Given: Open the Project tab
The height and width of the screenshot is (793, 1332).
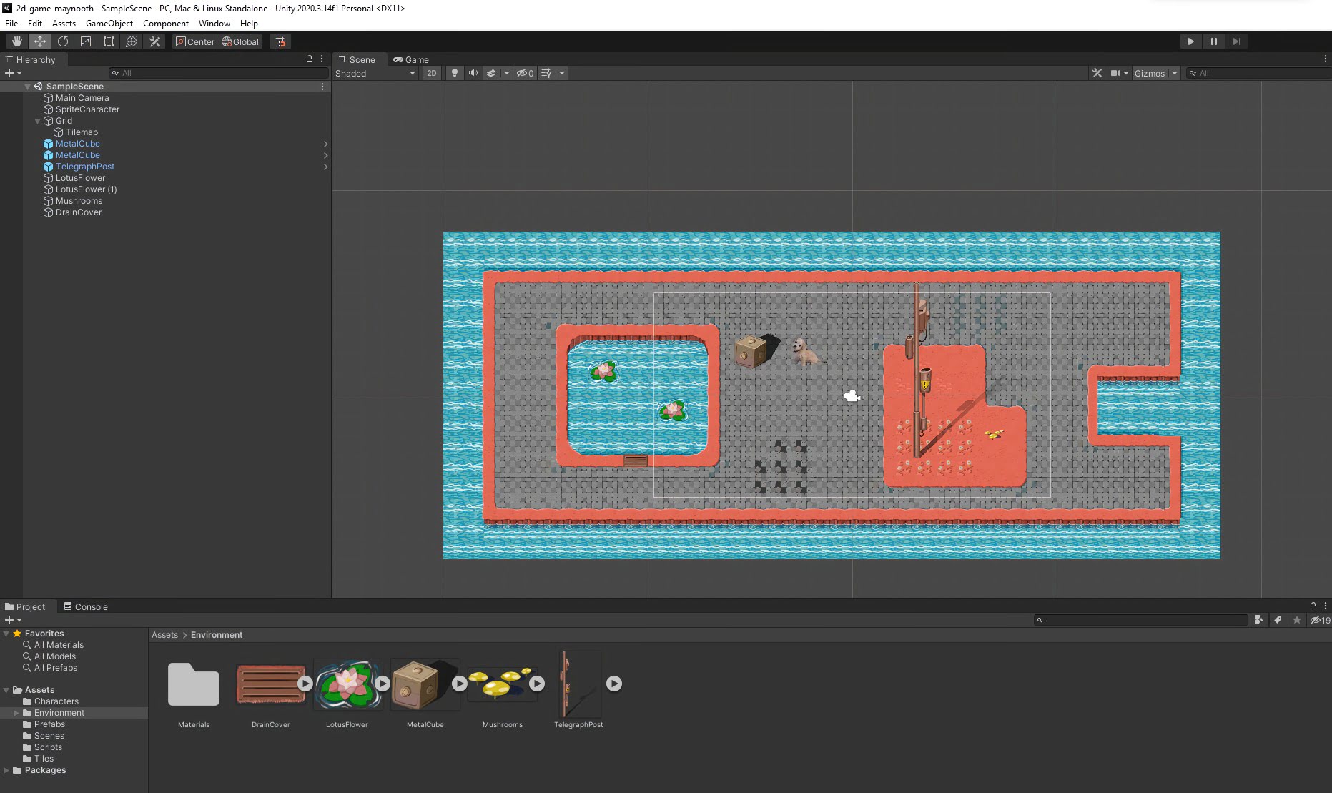Looking at the screenshot, I should (x=25, y=606).
